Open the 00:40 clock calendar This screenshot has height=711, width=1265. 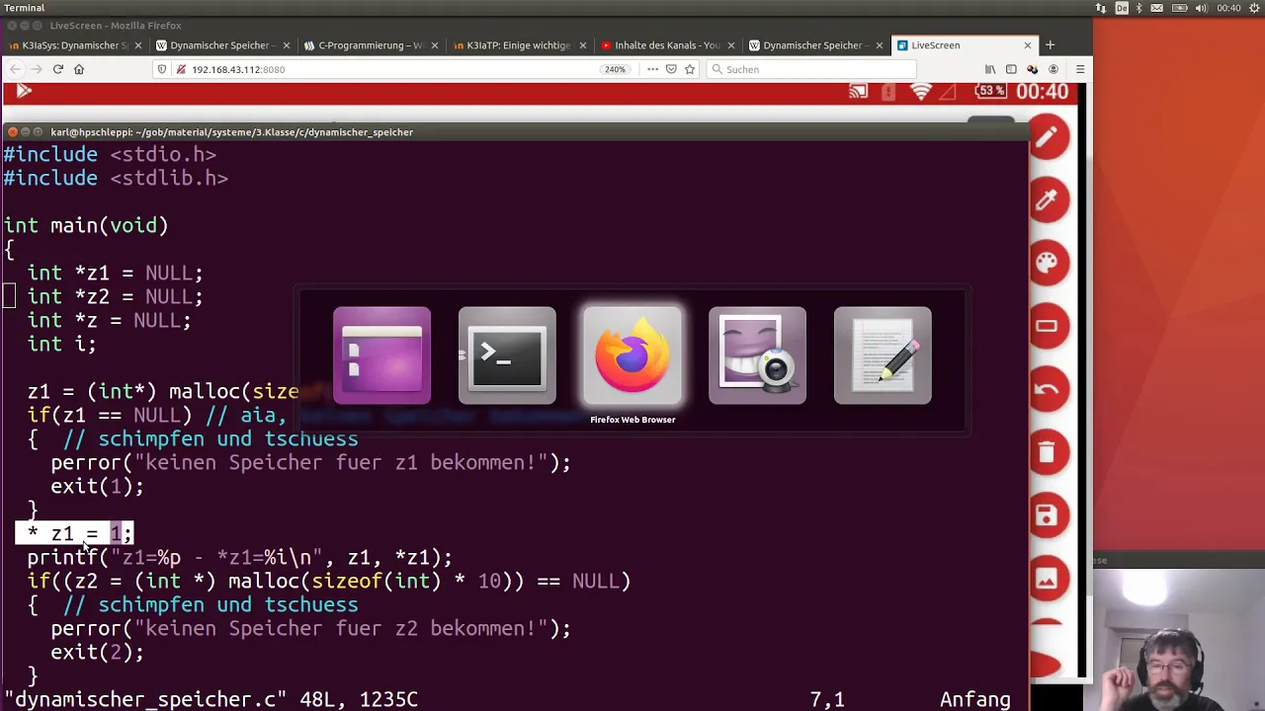coord(1228,8)
